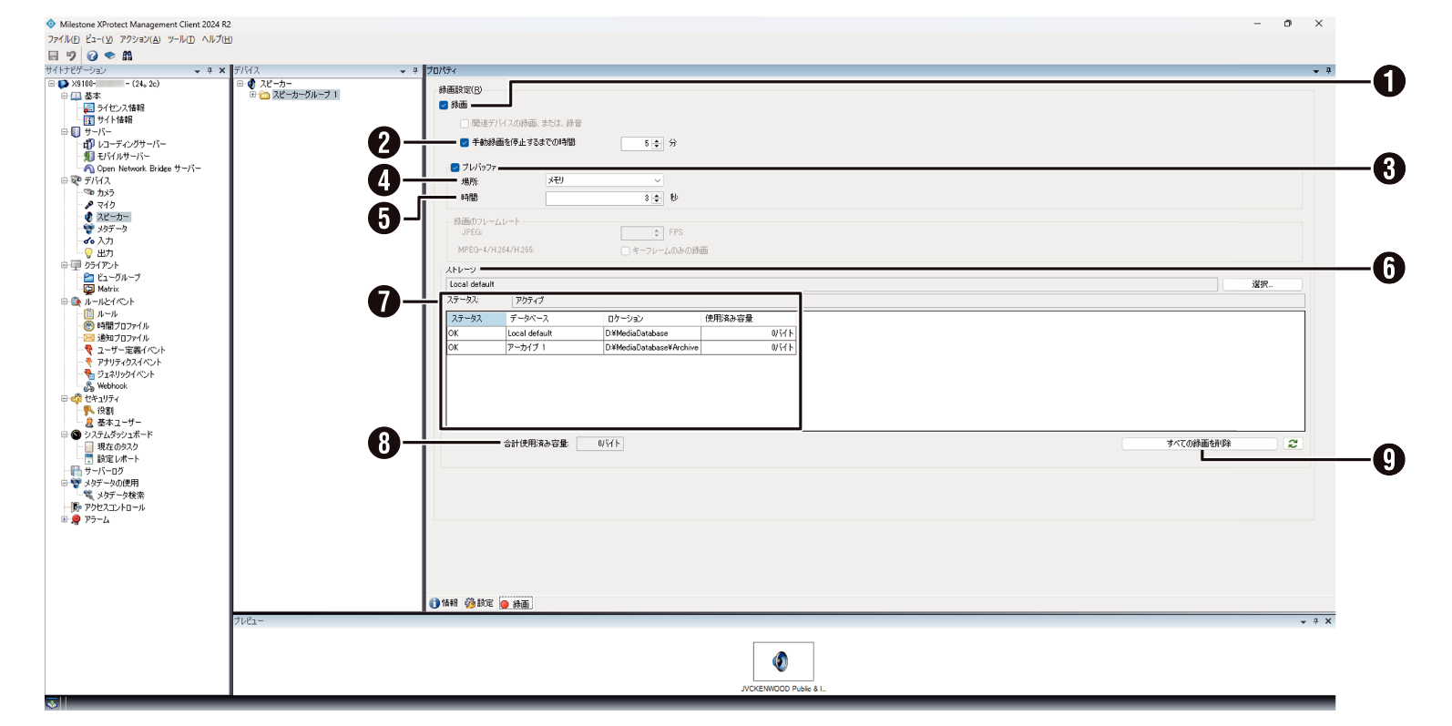Open the マイク device node
Image resolution: width=1452 pixels, height=726 pixels.
(106, 205)
